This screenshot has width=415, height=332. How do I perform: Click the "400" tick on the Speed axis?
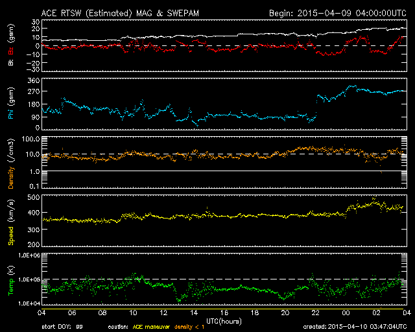pyautogui.click(x=34, y=213)
